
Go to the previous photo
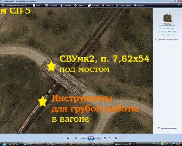pos(84,138)
